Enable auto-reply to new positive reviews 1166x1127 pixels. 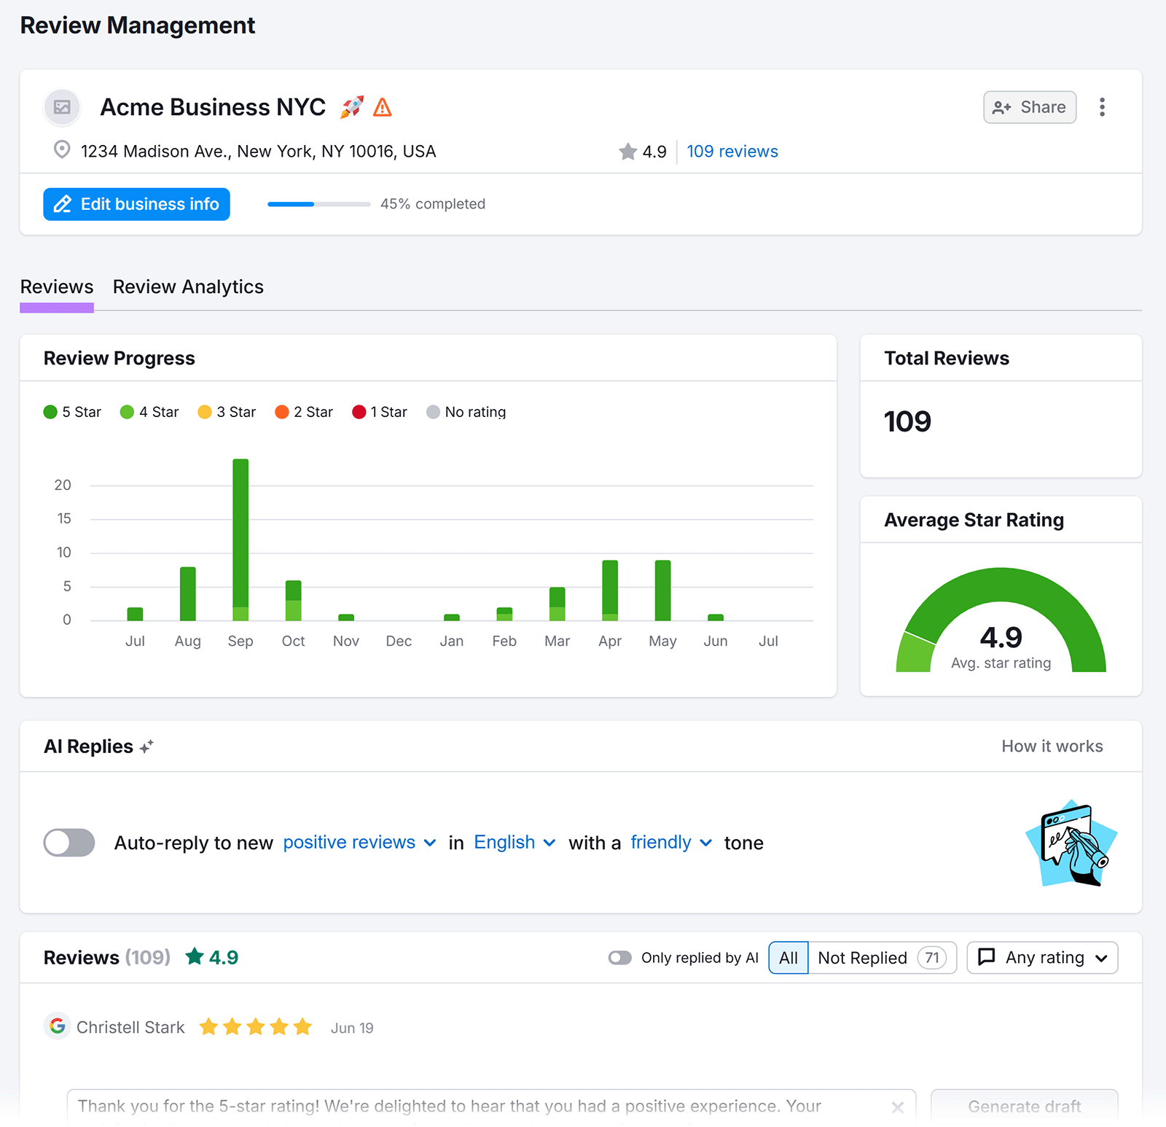[x=69, y=843]
